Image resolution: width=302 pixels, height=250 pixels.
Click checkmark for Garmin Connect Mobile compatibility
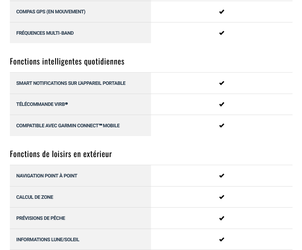pos(222,126)
